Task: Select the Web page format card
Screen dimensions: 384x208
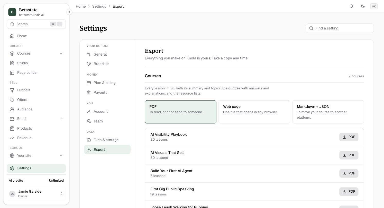Action: [x=254, y=112]
